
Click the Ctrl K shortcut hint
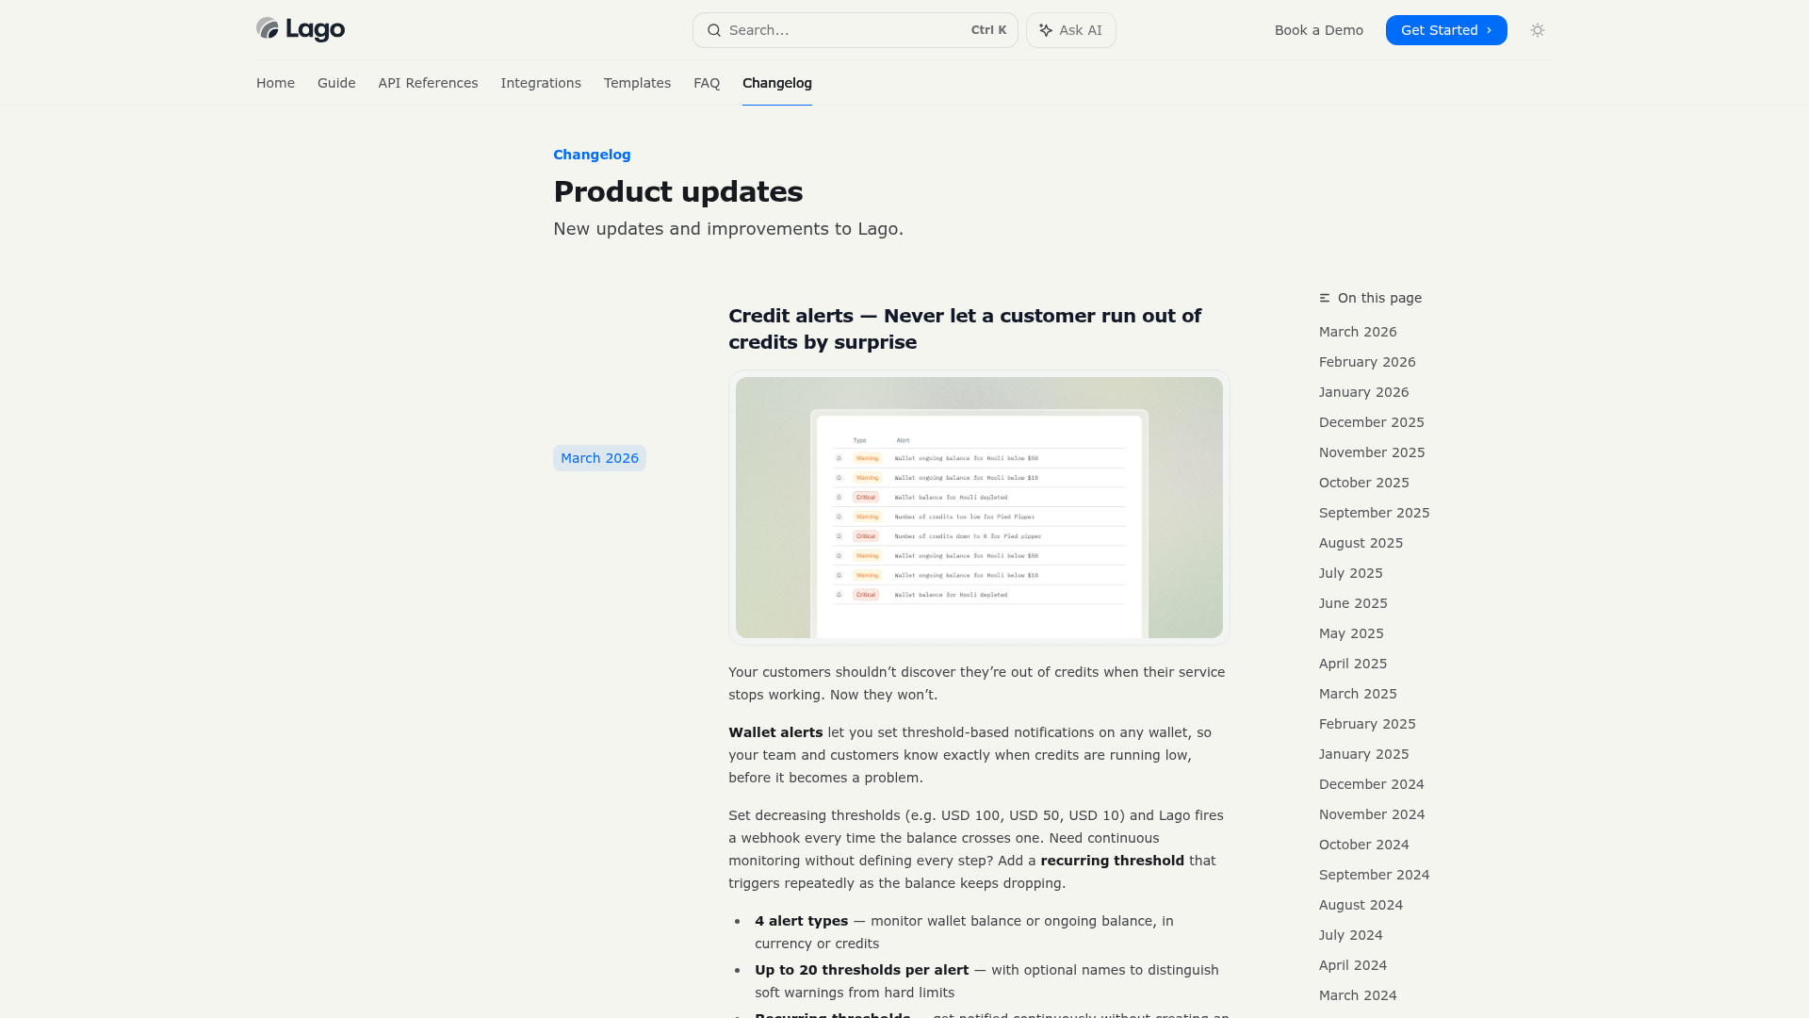click(x=988, y=30)
